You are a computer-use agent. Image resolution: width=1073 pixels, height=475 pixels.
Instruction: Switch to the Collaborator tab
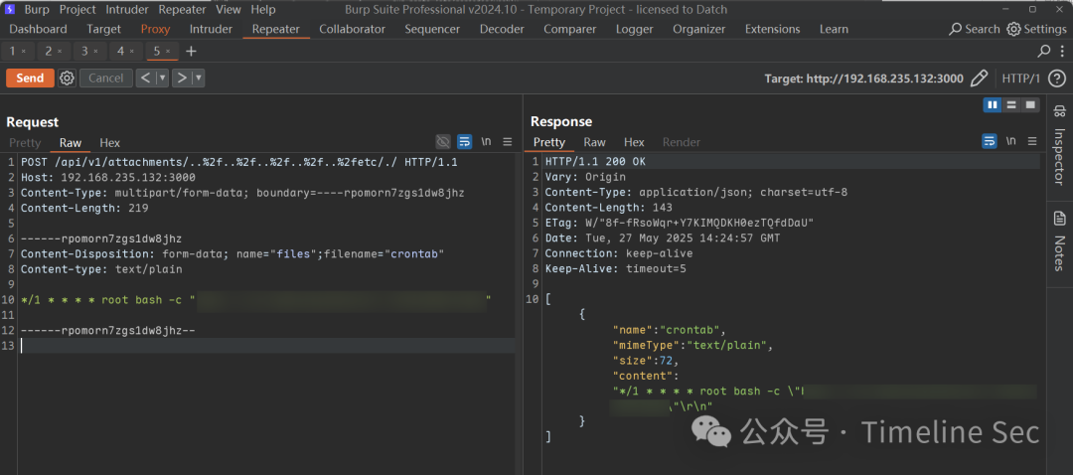click(x=352, y=29)
